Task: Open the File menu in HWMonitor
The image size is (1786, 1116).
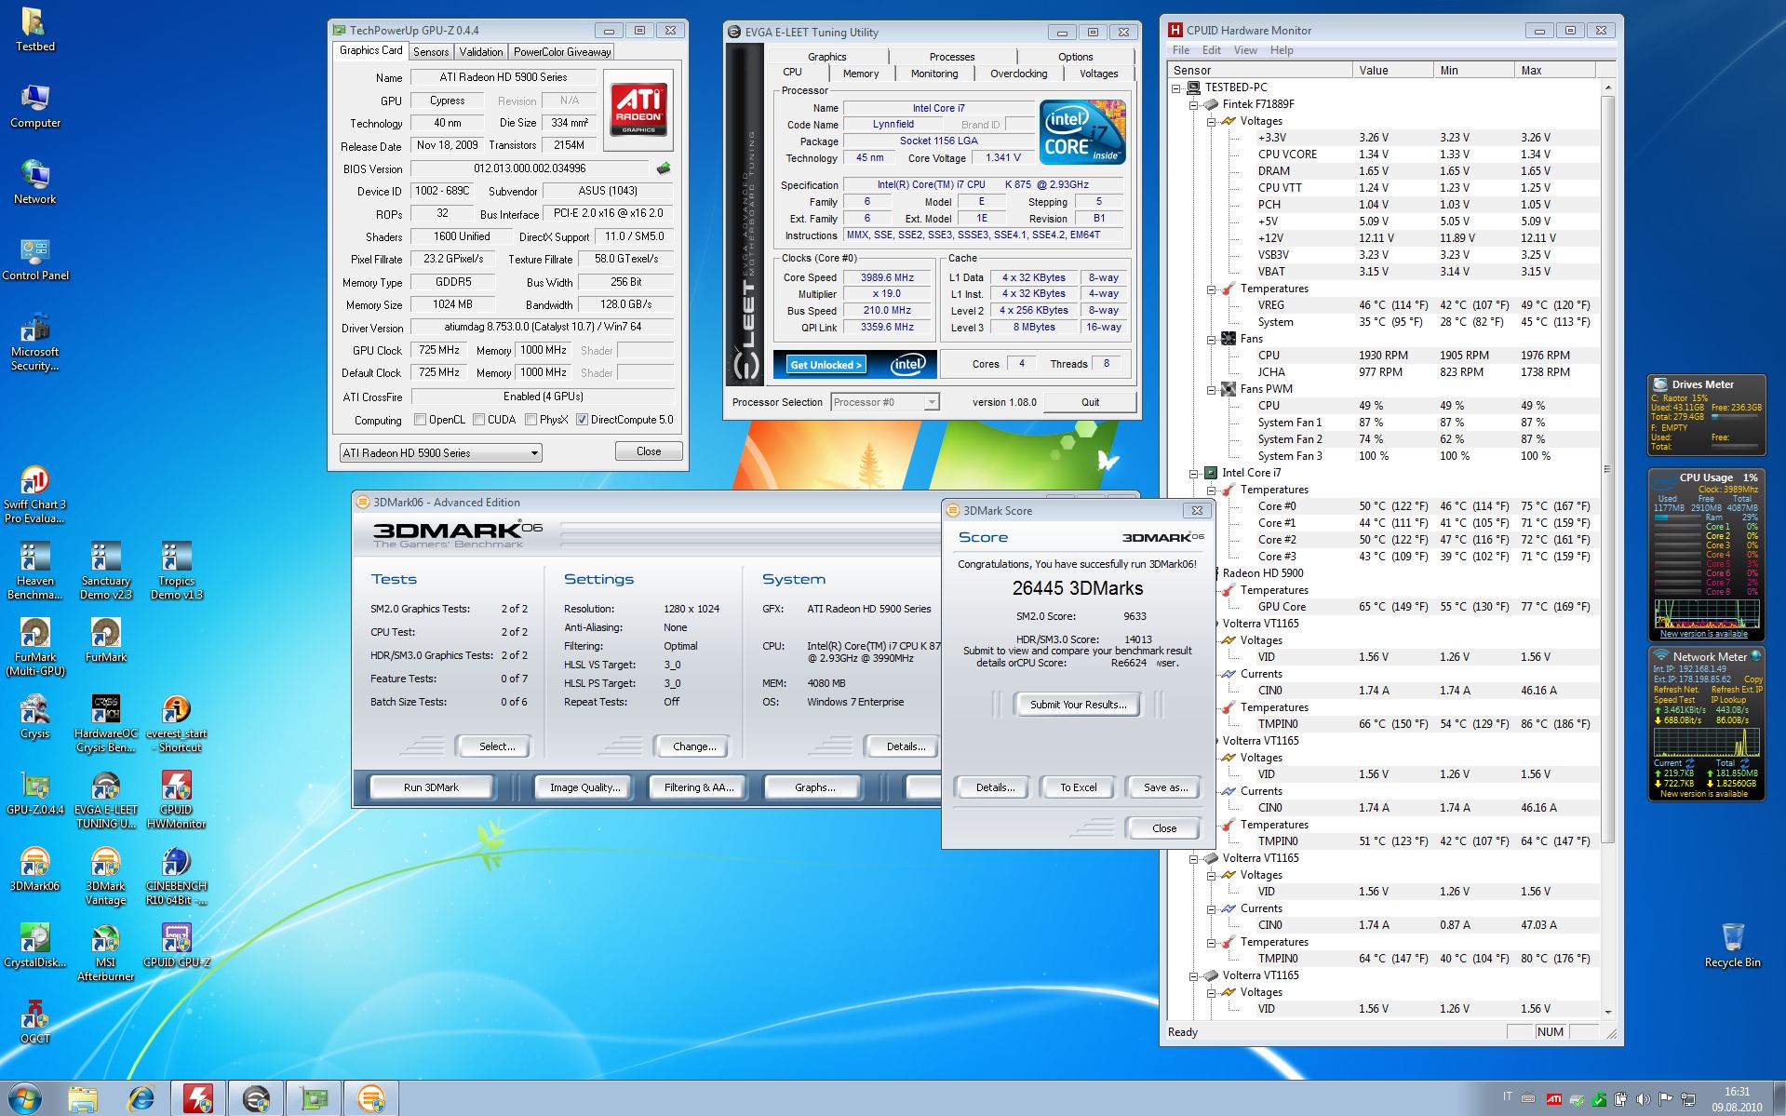Action: point(1181,50)
